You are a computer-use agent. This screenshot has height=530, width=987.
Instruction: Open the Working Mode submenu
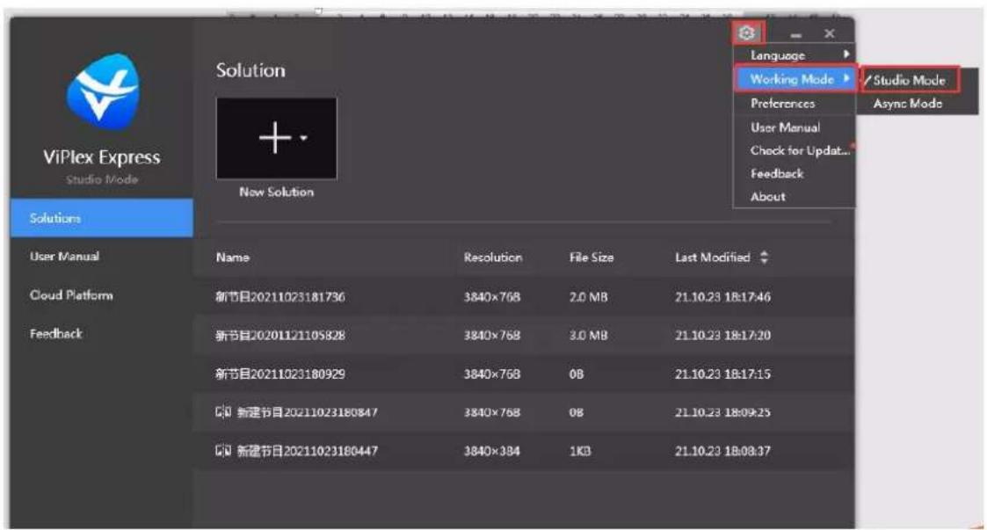[795, 79]
